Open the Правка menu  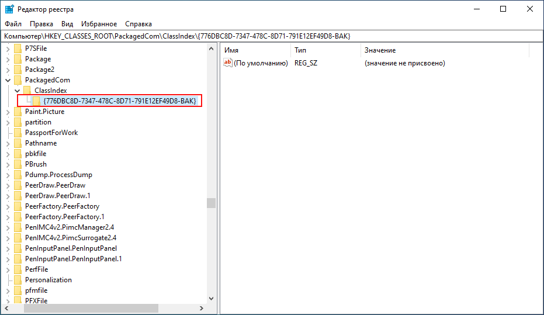41,24
